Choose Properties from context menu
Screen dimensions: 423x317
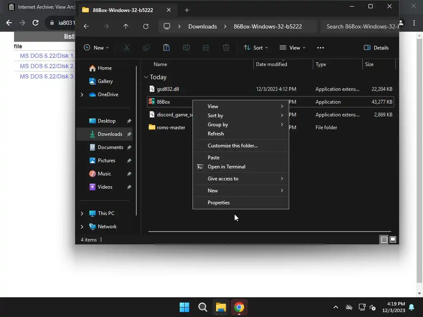(241, 202)
